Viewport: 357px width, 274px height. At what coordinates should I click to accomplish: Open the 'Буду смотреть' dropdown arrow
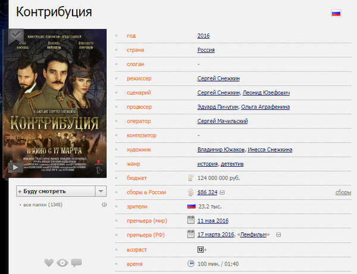coord(101,191)
